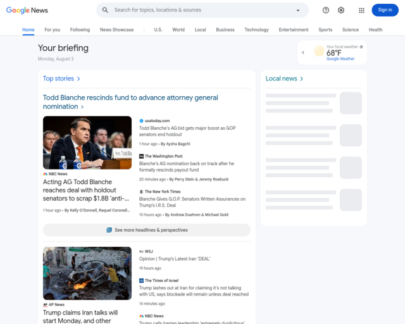Viewport: 405px width, 324px height.
Task: Focus the search topics input field
Action: [202, 10]
